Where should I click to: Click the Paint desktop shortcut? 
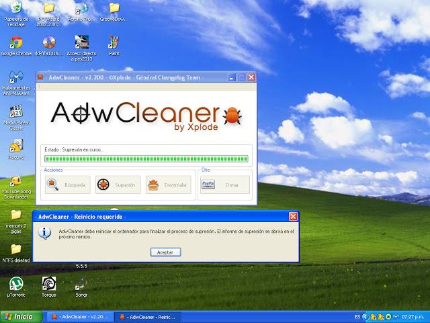(114, 42)
